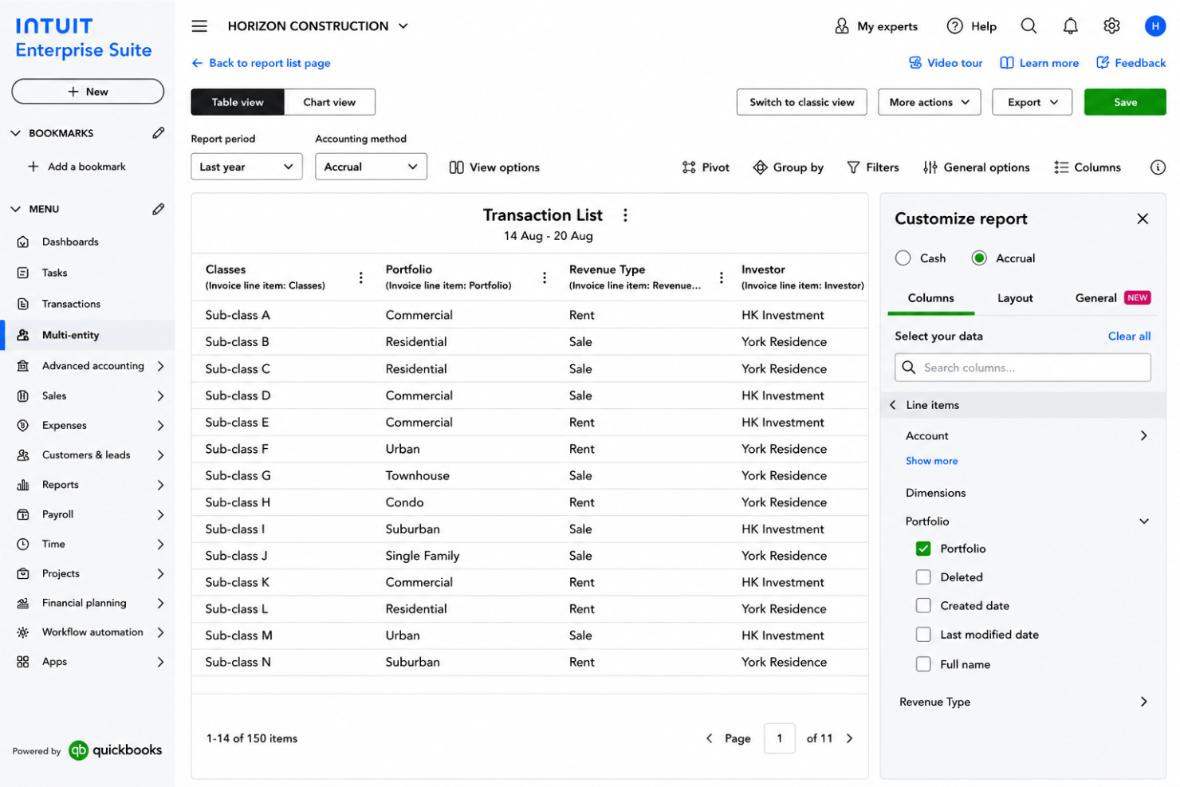This screenshot has width=1180, height=787.
Task: Open the Horizon Construction company switcher
Action: coord(317,26)
